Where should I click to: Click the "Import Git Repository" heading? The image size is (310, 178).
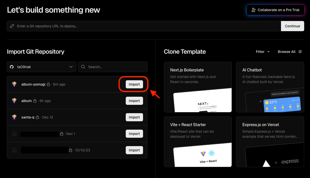tap(36, 52)
